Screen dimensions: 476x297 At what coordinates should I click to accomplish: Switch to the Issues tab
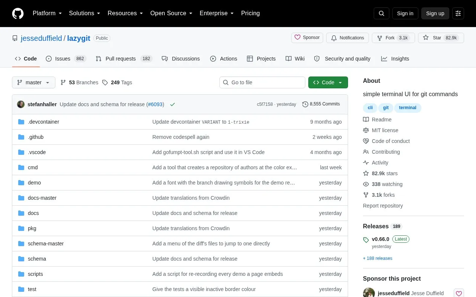click(x=66, y=59)
